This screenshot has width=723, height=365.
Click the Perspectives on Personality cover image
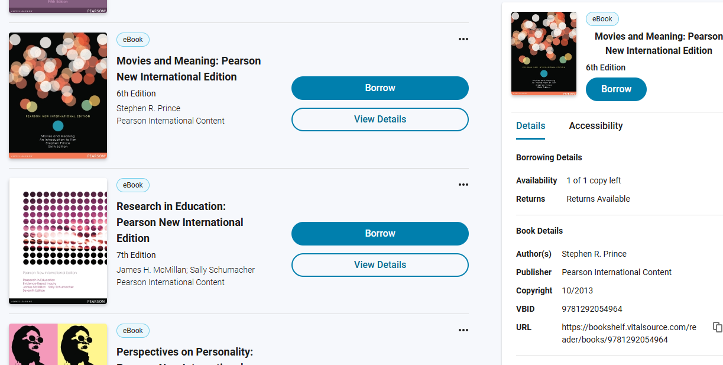57,345
